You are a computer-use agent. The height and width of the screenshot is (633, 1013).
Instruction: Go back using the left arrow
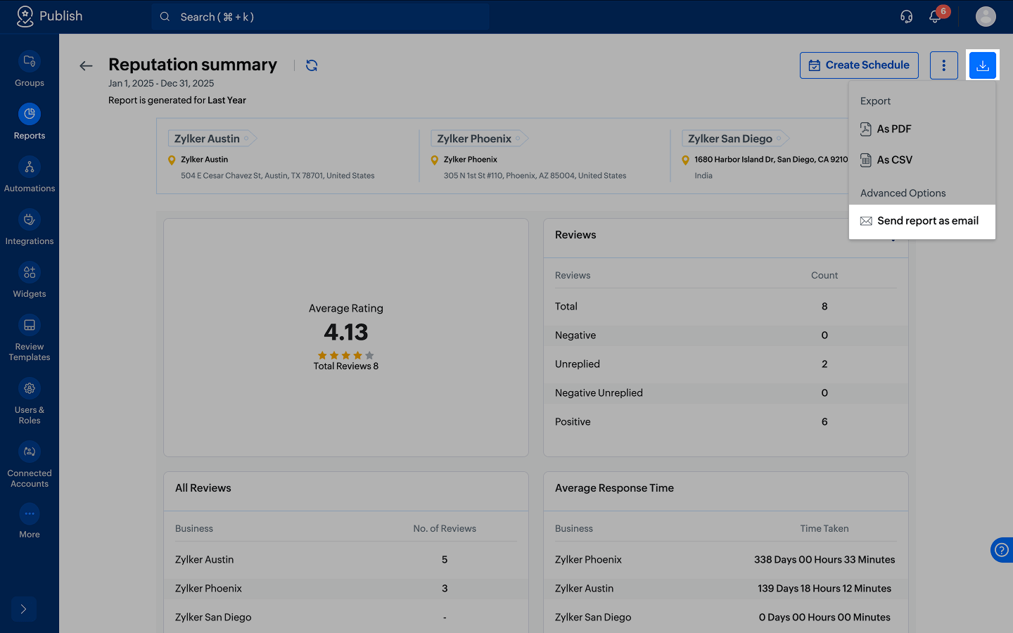point(86,65)
